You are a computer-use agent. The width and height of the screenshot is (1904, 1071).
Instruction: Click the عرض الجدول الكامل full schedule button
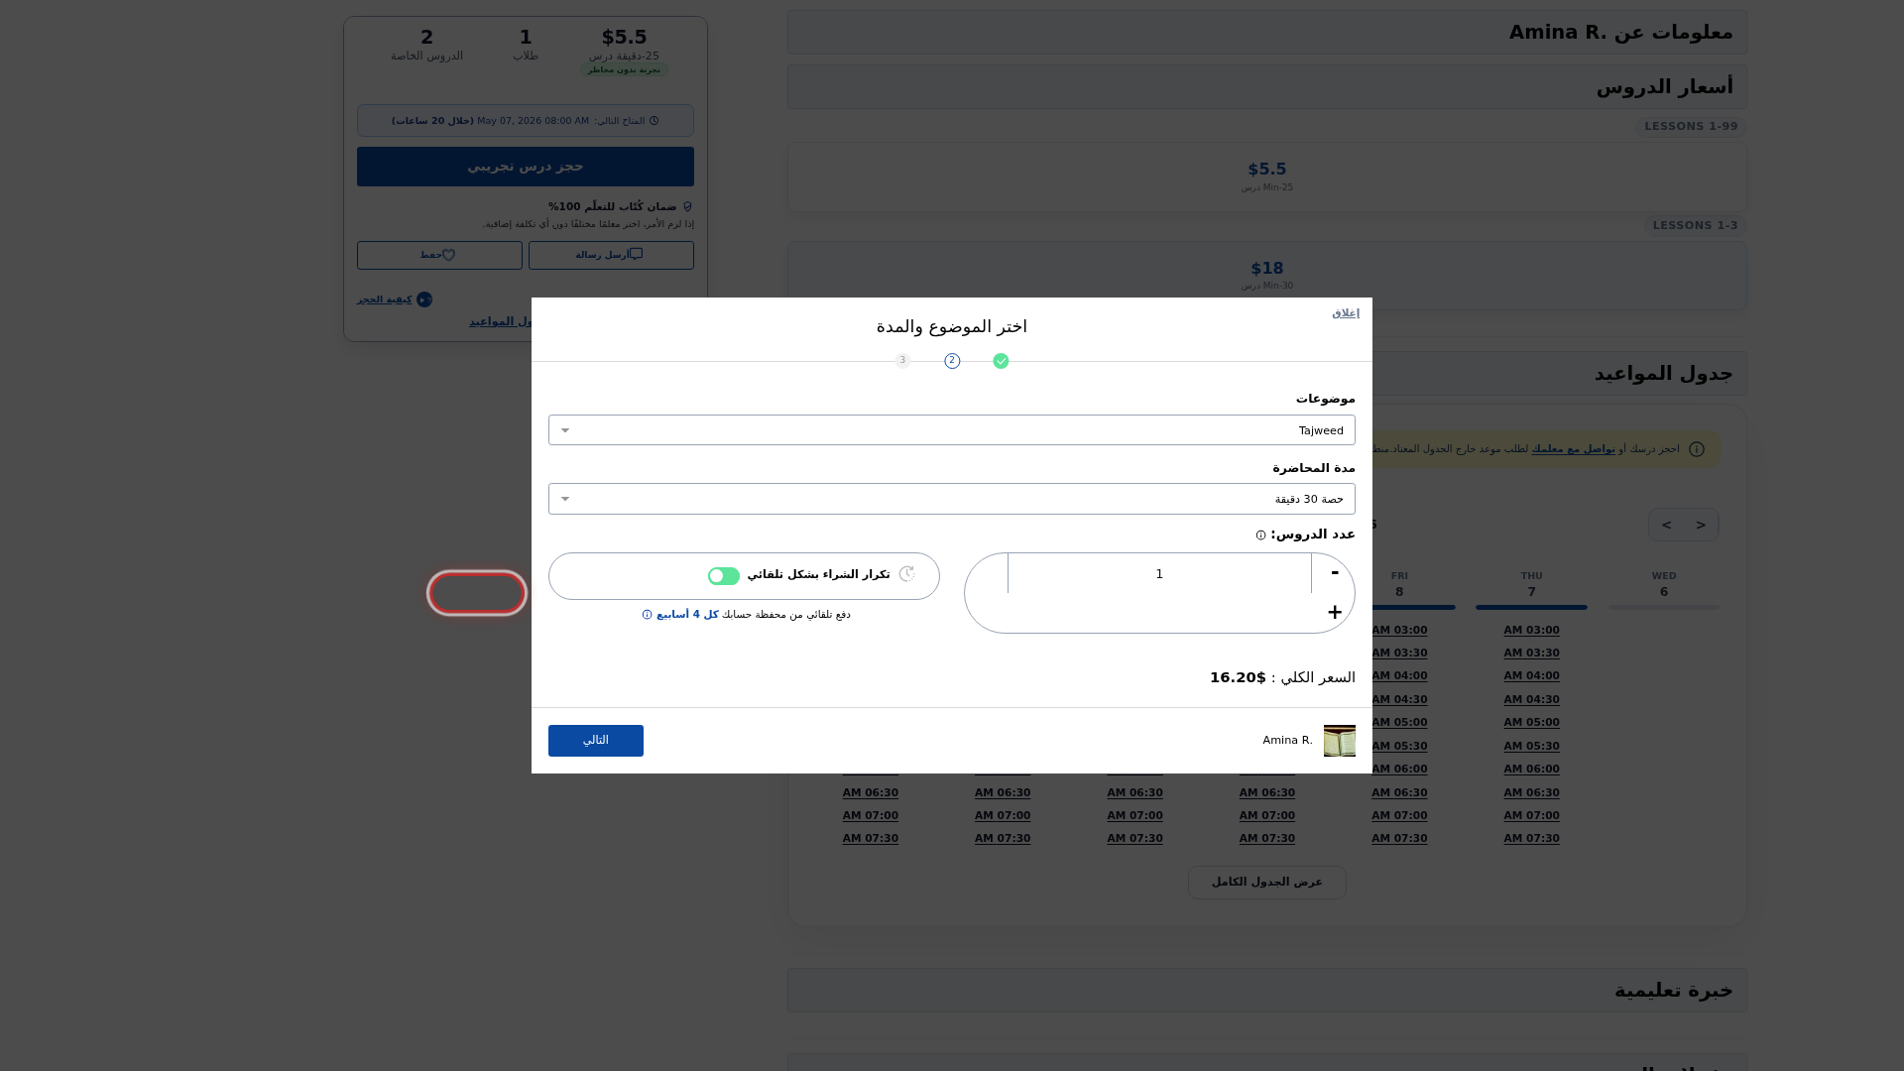click(1266, 883)
